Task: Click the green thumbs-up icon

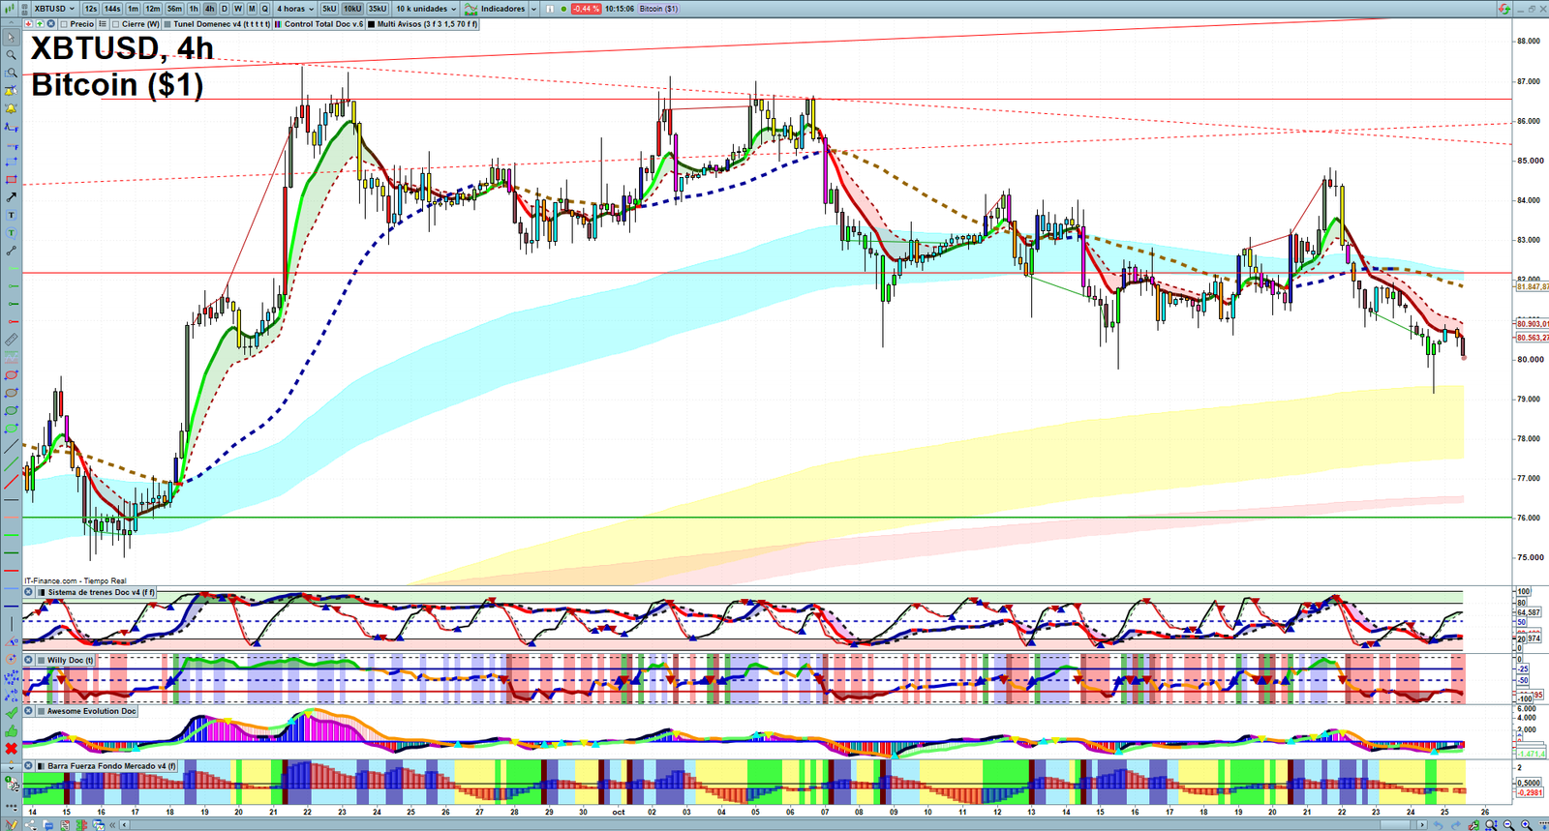Action: (11, 731)
